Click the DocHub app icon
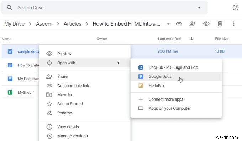This screenshot has height=141, width=242. point(141,67)
